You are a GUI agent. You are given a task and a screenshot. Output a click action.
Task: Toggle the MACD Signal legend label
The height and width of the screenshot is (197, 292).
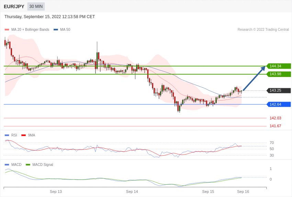(x=43, y=165)
